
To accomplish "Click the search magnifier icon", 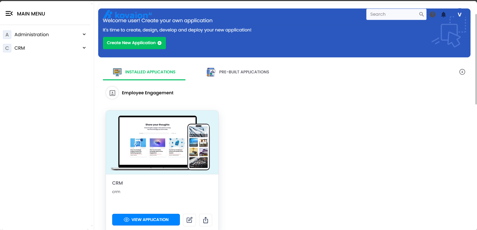I will point(421,14).
